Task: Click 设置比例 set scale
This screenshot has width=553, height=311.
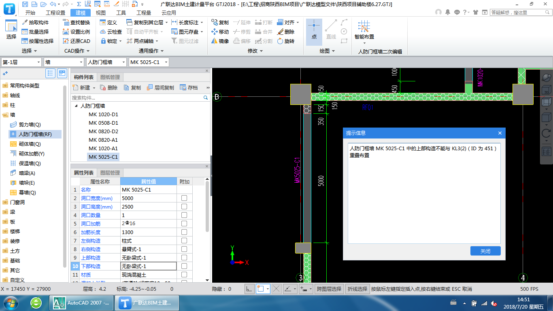Action: point(77,32)
